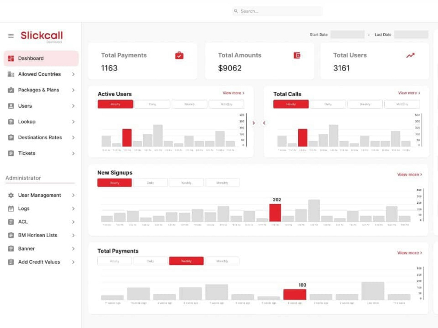Expand Tickets submenu chevron
This screenshot has width=438, height=328.
[x=73, y=153]
